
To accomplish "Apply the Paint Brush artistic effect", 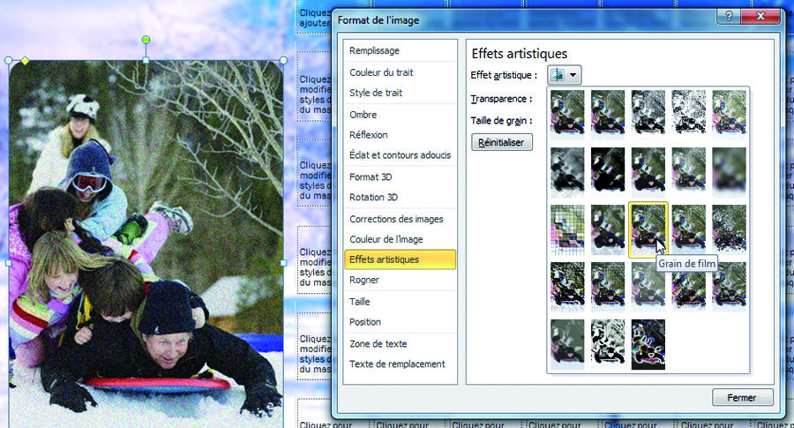I will [648, 172].
